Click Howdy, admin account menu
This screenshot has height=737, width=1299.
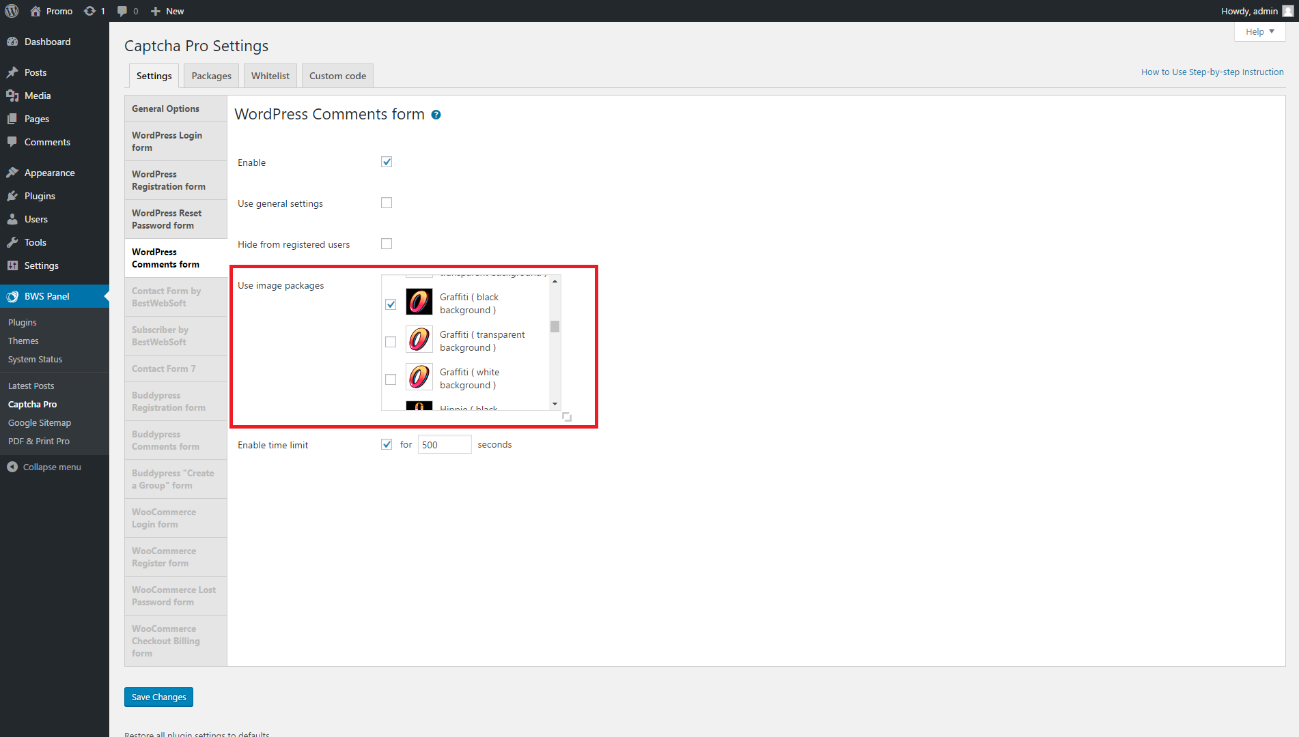[x=1257, y=11]
